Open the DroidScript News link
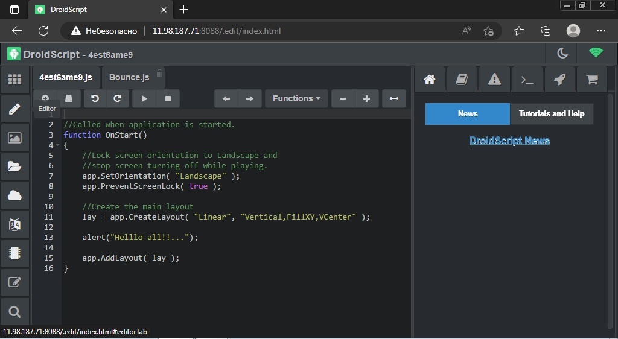 (509, 141)
